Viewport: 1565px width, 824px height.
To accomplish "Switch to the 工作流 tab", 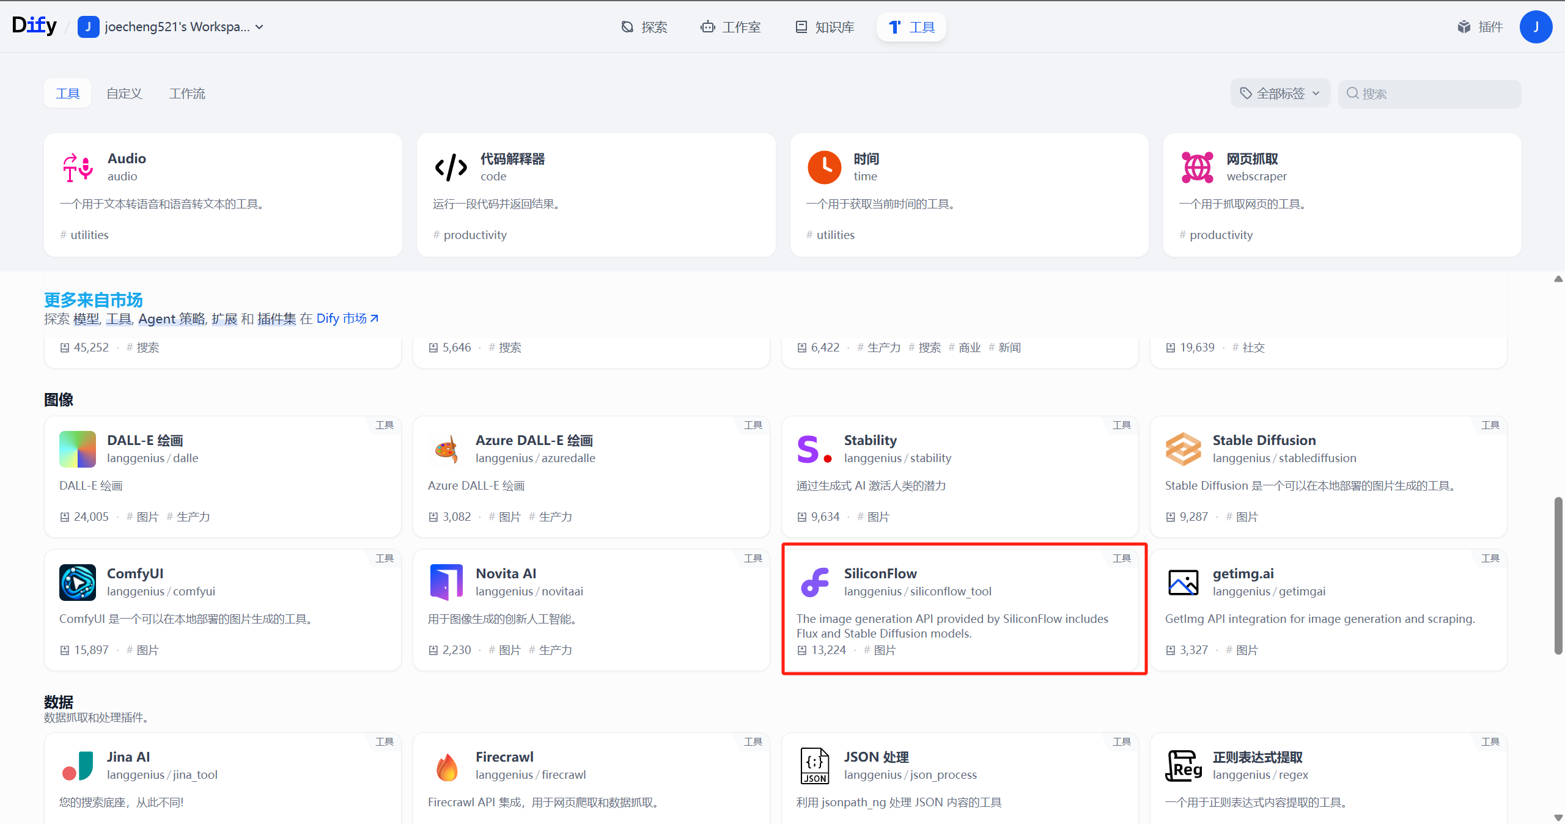I will coord(186,93).
